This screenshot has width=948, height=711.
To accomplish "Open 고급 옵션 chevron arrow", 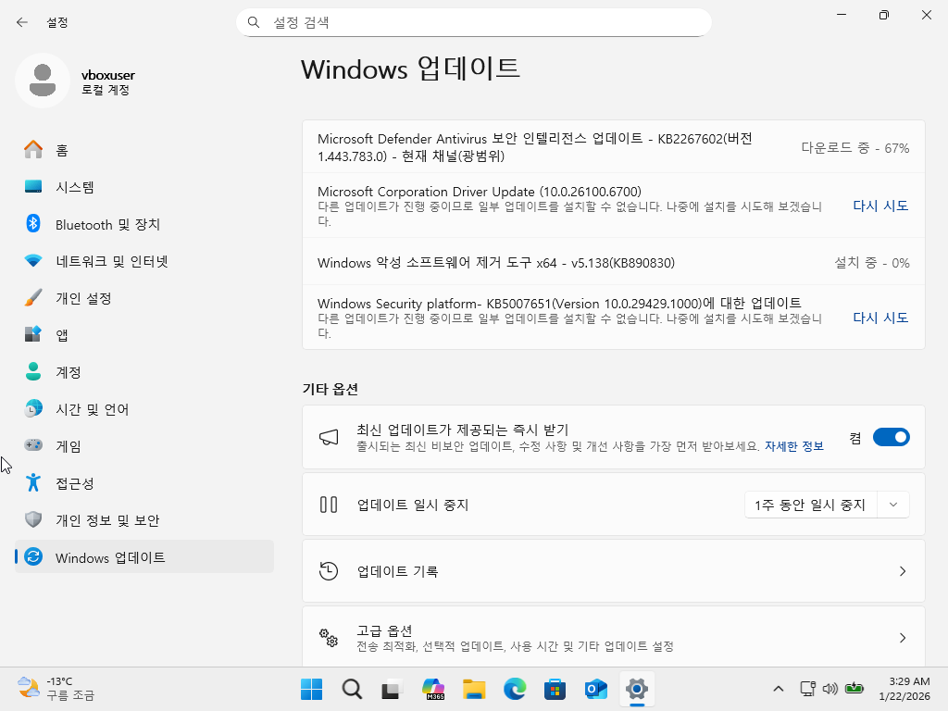I will 902,638.
